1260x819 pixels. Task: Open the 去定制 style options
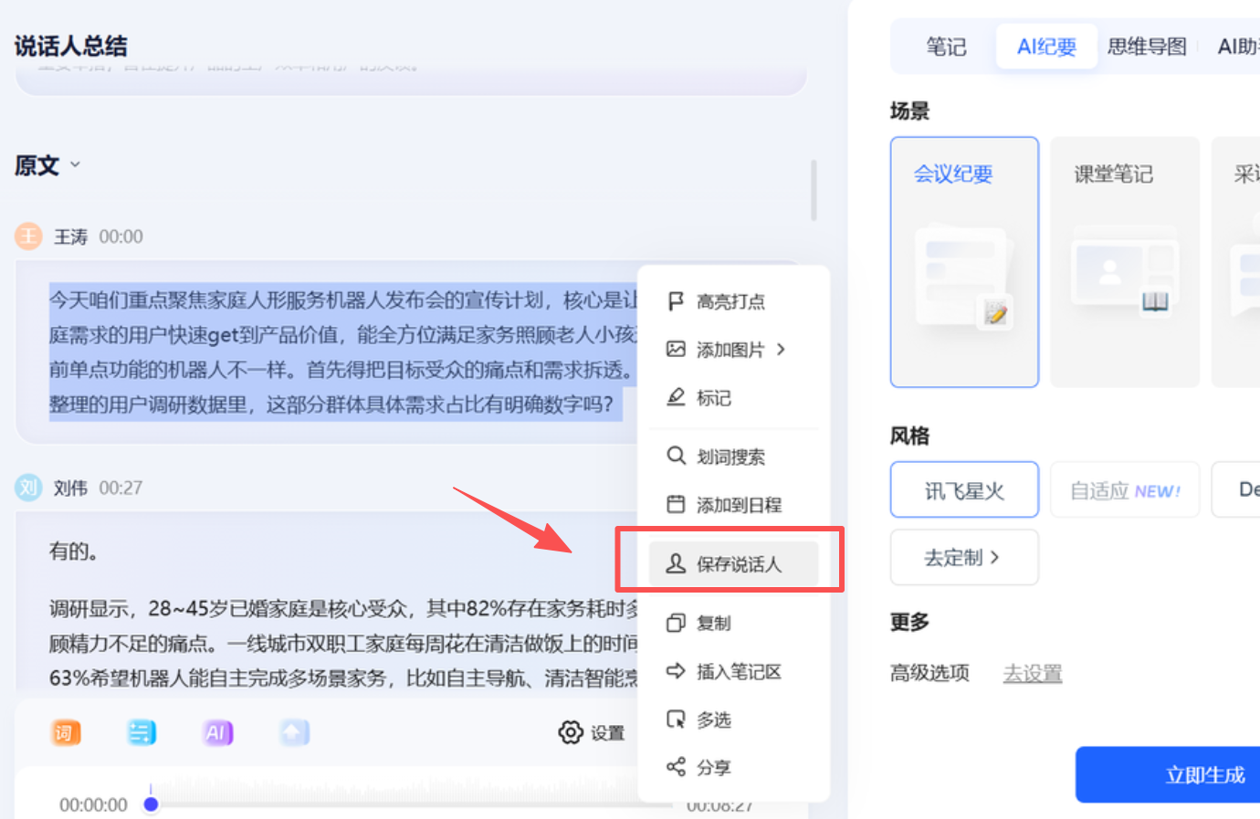click(963, 557)
